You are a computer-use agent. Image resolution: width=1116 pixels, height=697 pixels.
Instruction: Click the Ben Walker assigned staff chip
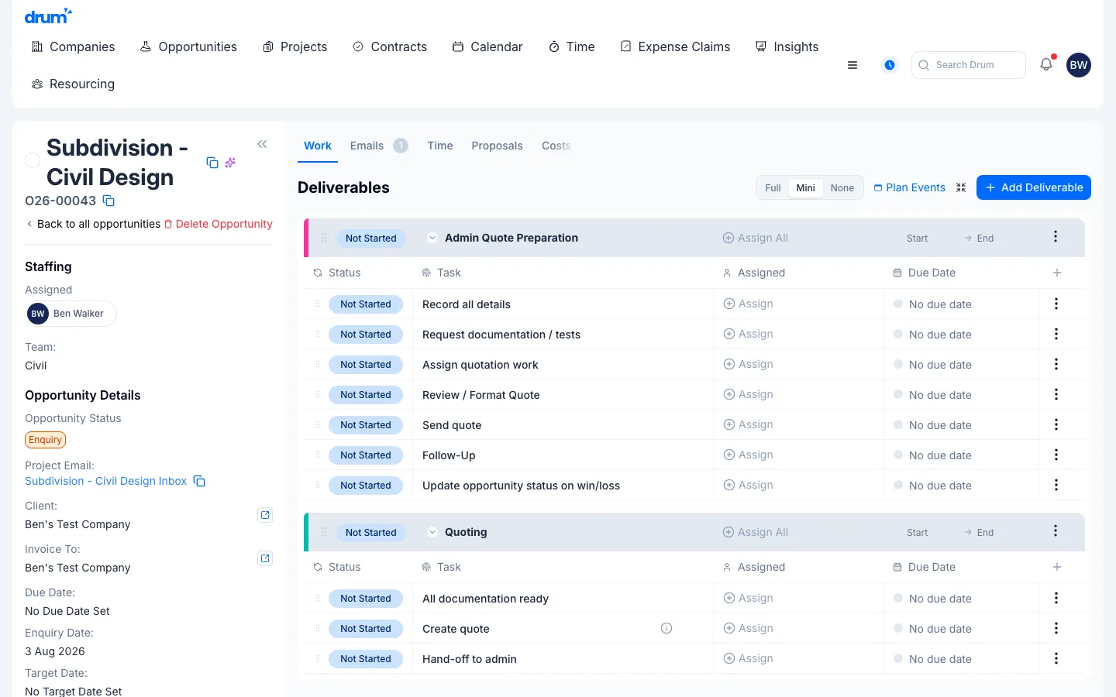(x=71, y=314)
